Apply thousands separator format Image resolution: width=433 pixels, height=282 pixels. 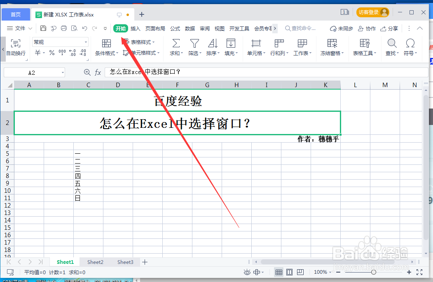click(x=62, y=52)
